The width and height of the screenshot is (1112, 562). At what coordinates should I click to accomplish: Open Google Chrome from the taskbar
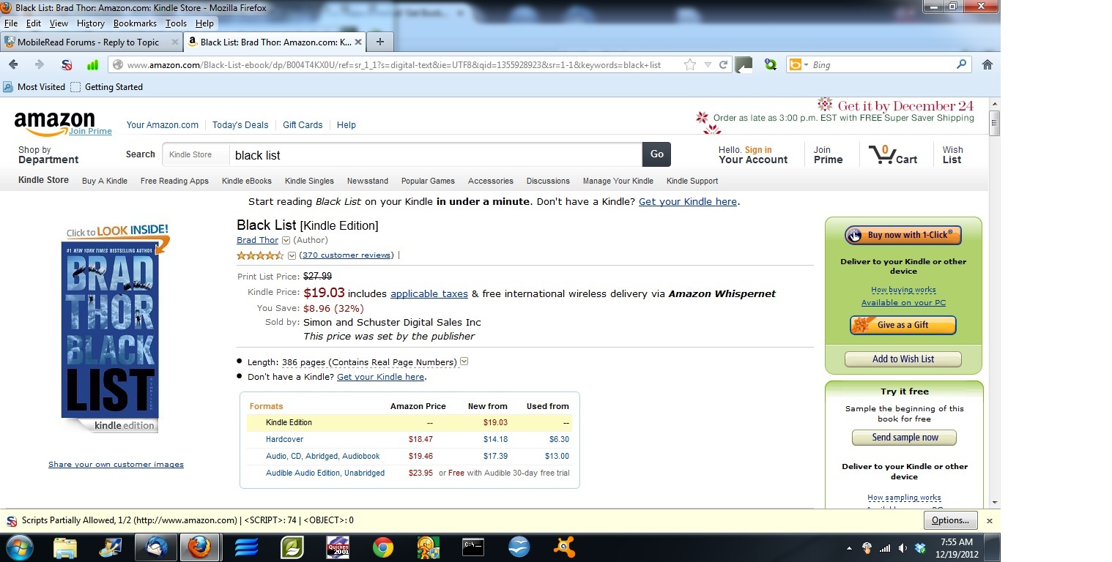pyautogui.click(x=382, y=547)
